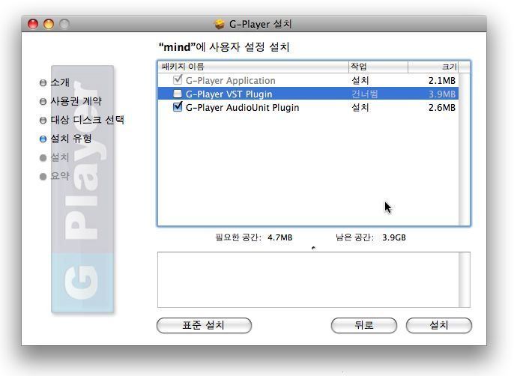Click the 사용권 계약 step
514x376 pixels.
tap(76, 101)
